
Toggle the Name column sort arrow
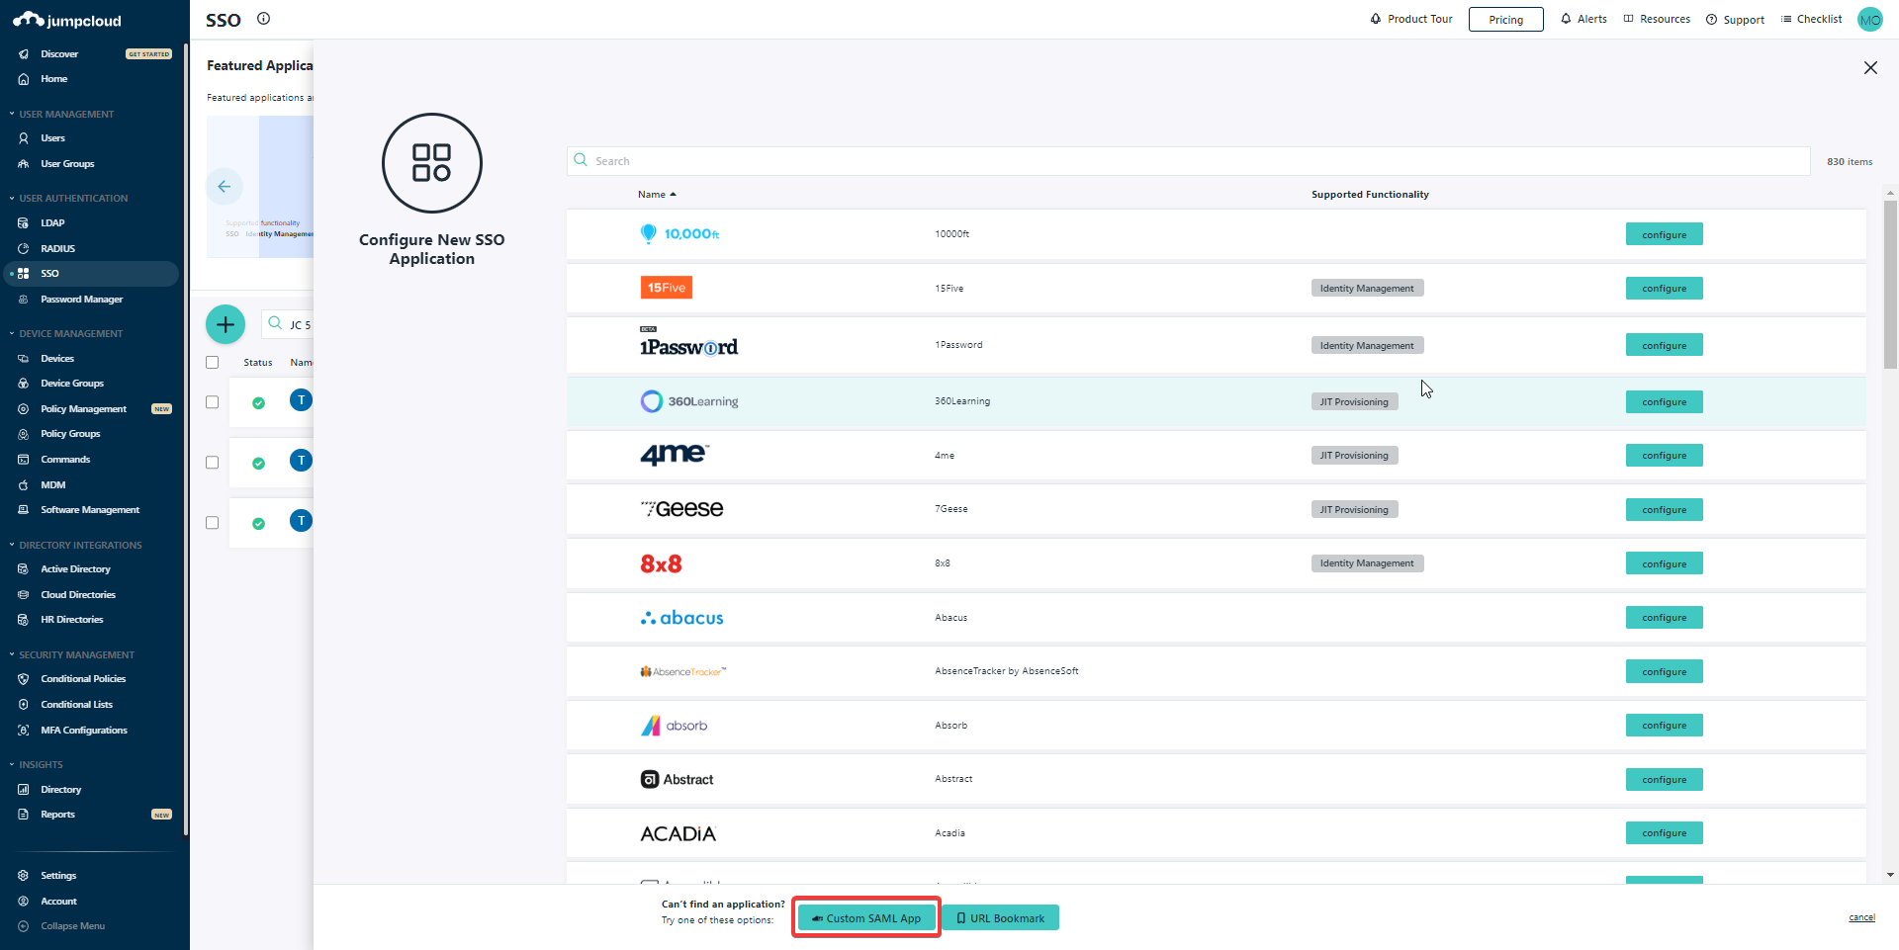pyautogui.click(x=675, y=194)
